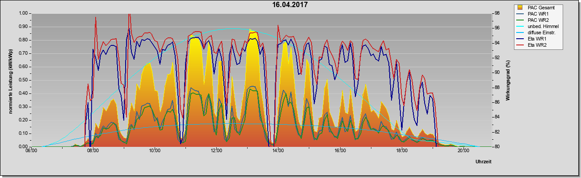Image resolution: width=581 pixels, height=178 pixels.
Task: Click the 10:00 time axis label
Action: point(155,150)
